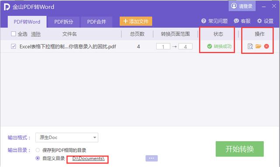Click the 开始转换 start conversion button
The height and width of the screenshot is (167, 280).
pyautogui.click(x=240, y=149)
